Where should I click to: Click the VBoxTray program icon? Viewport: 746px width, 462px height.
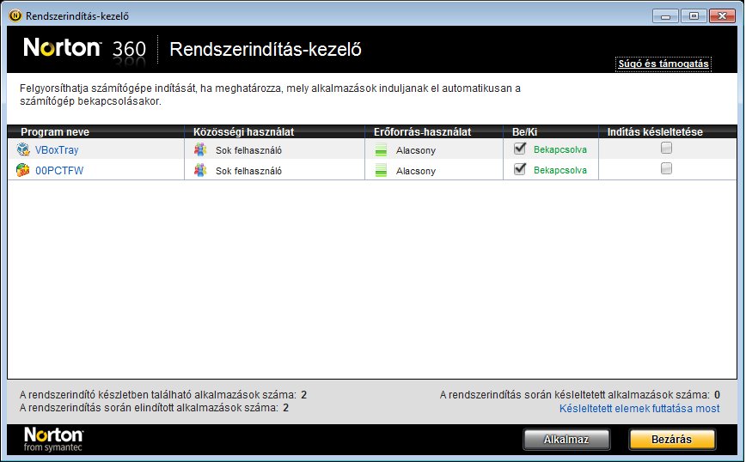pyautogui.click(x=23, y=149)
